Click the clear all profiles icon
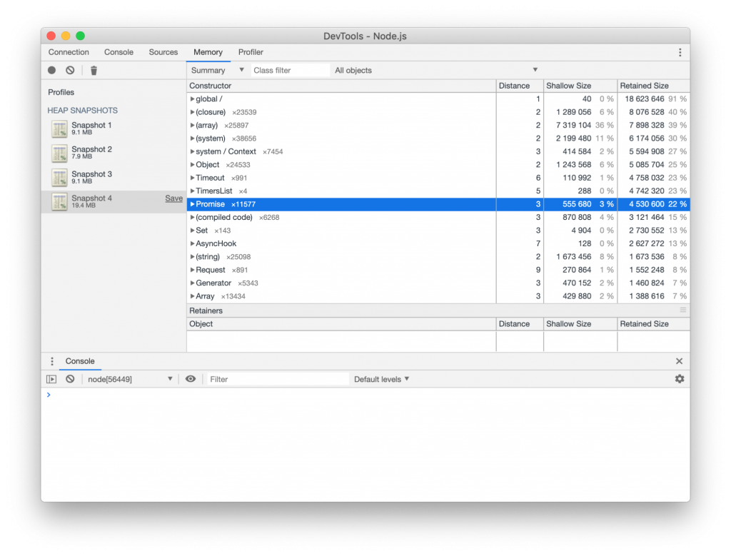The image size is (731, 556). coord(70,71)
